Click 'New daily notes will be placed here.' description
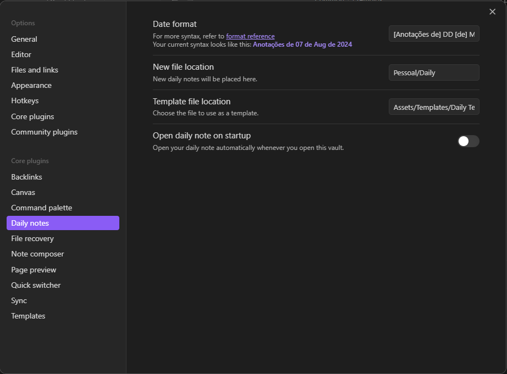Viewport: 507px width, 374px height. (205, 79)
